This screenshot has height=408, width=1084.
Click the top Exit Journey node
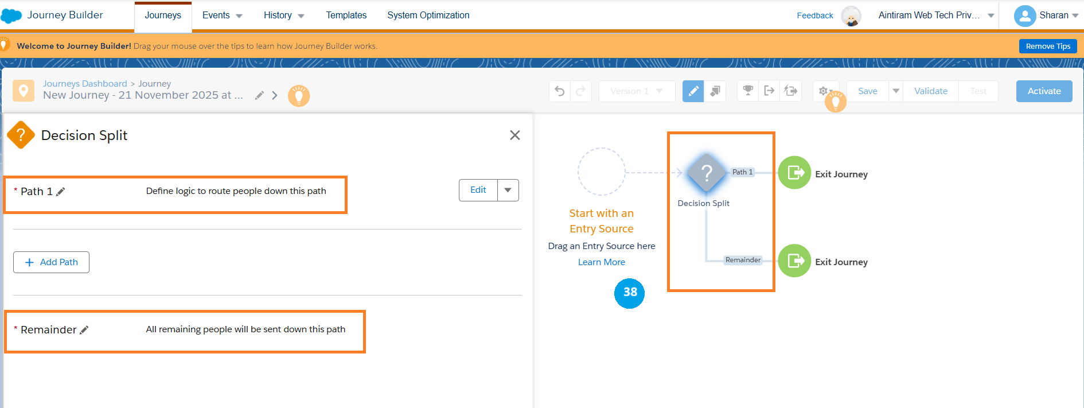[x=794, y=173]
